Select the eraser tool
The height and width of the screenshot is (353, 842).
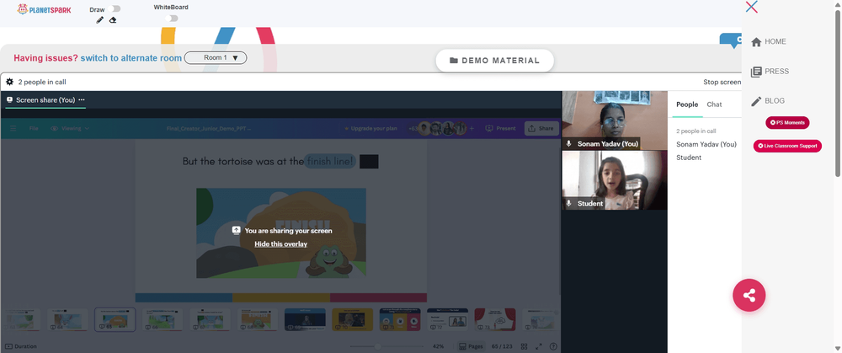(x=113, y=20)
